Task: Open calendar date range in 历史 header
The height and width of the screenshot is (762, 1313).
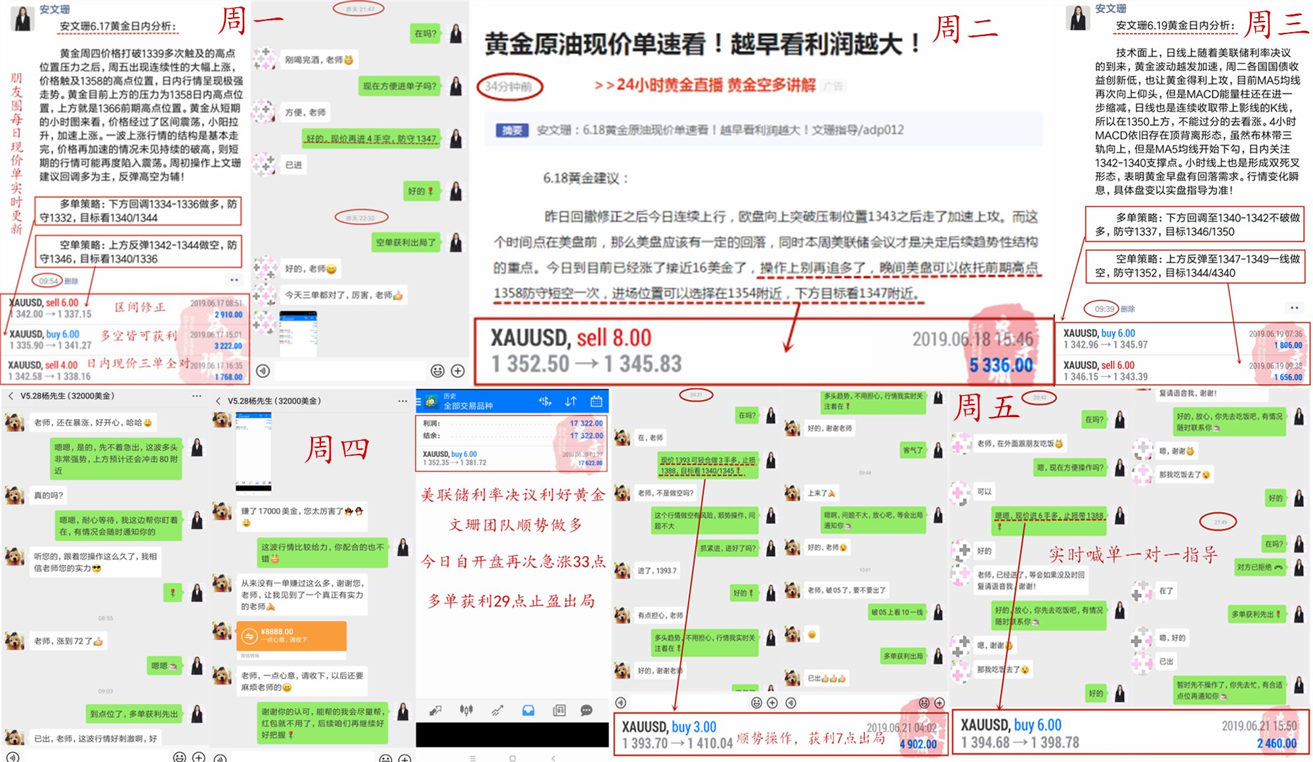Action: pyautogui.click(x=596, y=401)
